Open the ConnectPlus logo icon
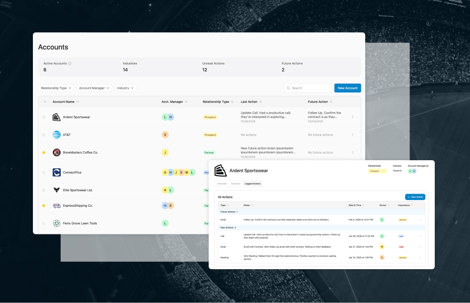Viewport: 470px width, 303px height. pyautogui.click(x=56, y=172)
